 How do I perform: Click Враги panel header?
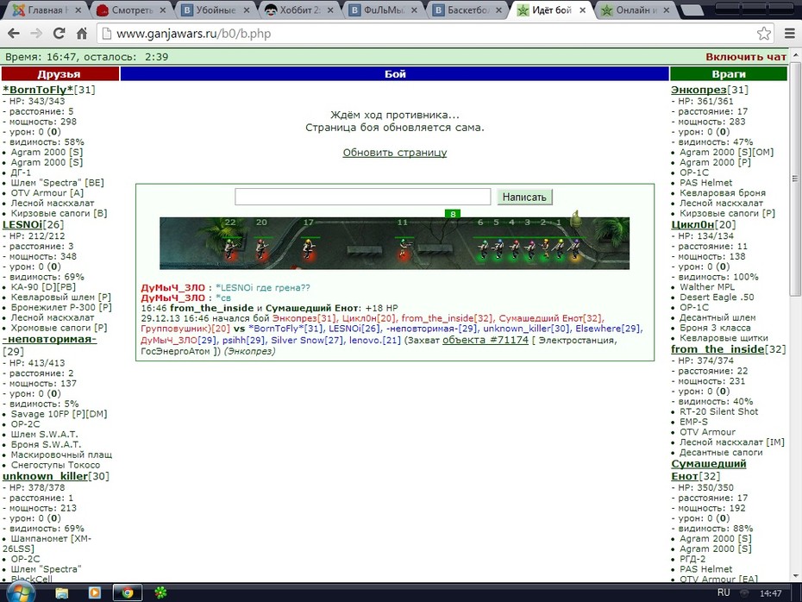(x=729, y=74)
